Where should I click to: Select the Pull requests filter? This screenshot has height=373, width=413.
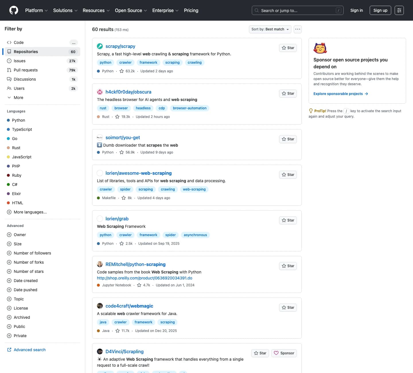coord(42,70)
